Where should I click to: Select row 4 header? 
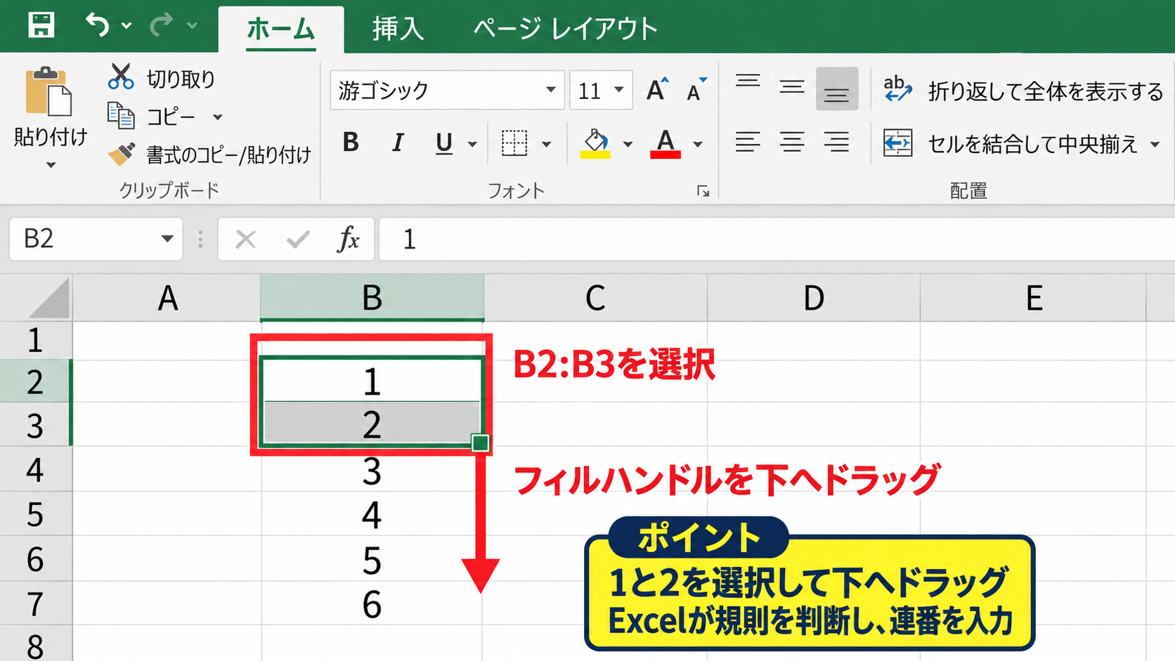tap(35, 469)
